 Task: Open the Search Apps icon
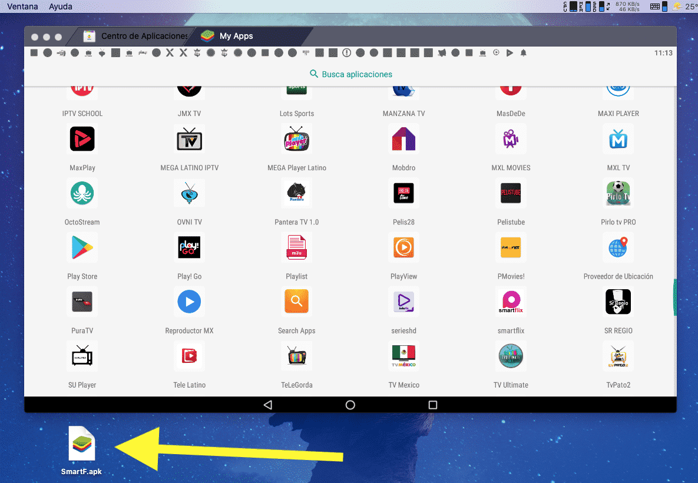tap(296, 302)
